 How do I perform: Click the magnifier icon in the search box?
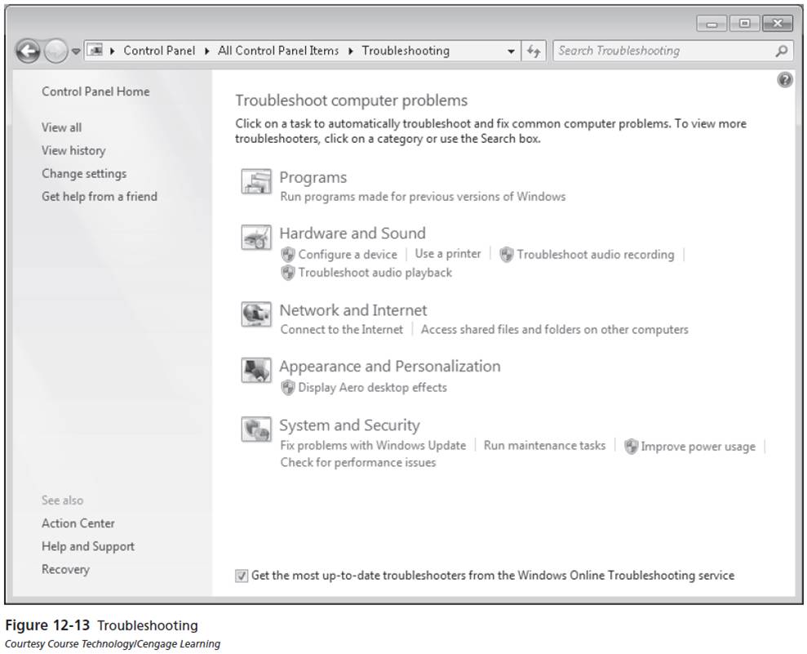pos(781,51)
